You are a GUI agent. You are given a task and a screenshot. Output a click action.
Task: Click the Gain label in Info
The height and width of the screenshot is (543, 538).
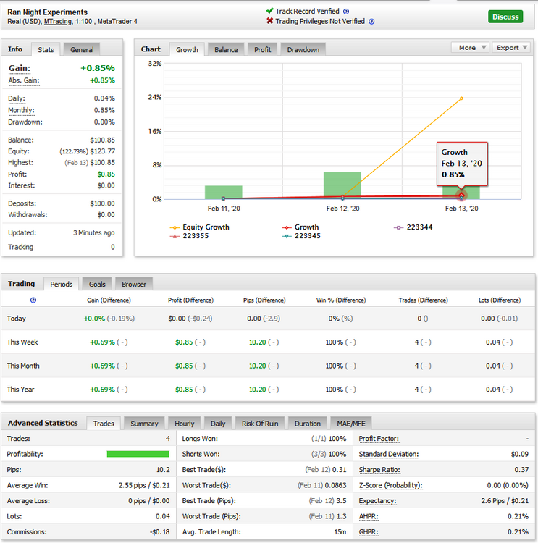[20, 68]
